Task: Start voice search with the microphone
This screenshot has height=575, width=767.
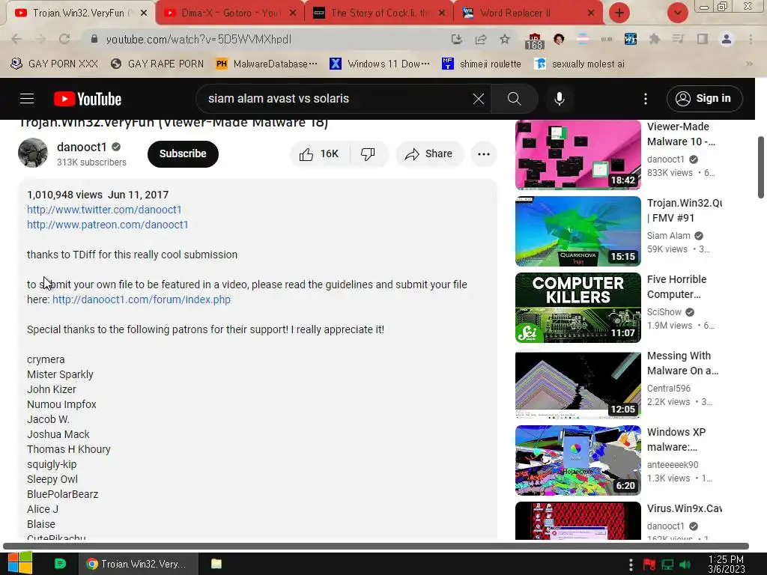Action: coord(560,99)
